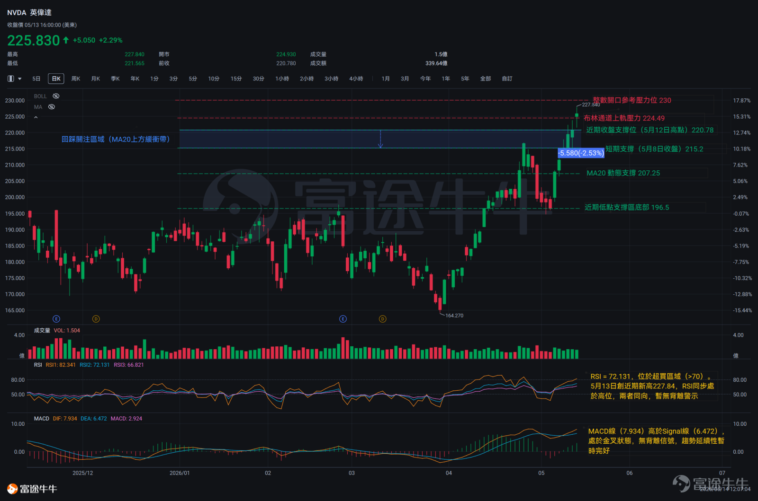Click the RSI overbought commentary note
The width and height of the screenshot is (758, 501).
coord(652,386)
